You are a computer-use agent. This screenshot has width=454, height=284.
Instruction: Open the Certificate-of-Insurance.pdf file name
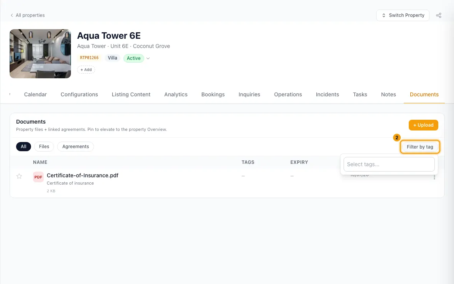pyautogui.click(x=82, y=176)
